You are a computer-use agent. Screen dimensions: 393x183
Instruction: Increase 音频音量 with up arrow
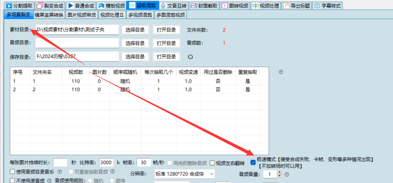point(279,172)
